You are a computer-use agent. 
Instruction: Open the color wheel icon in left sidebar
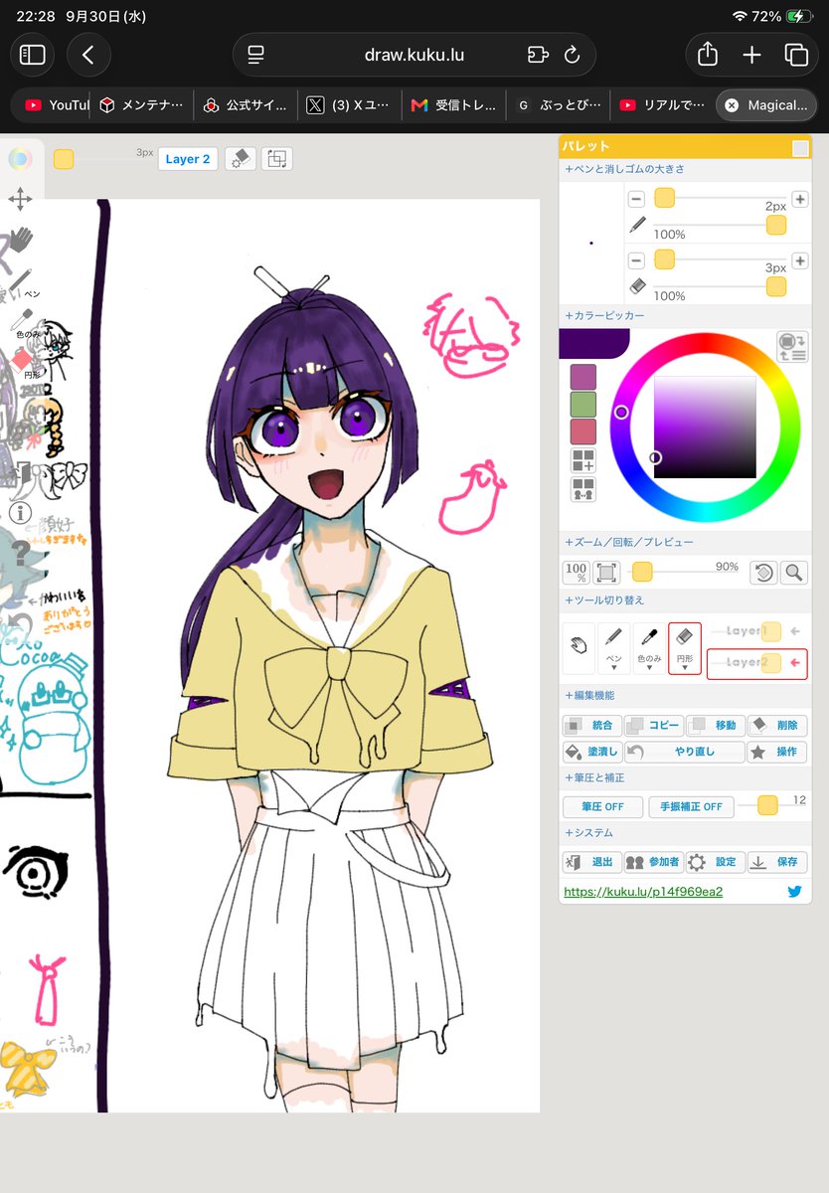[19, 159]
